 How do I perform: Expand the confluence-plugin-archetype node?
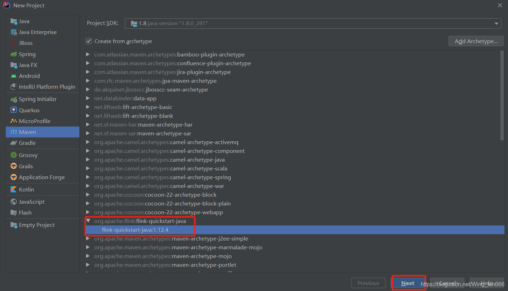pos(88,63)
